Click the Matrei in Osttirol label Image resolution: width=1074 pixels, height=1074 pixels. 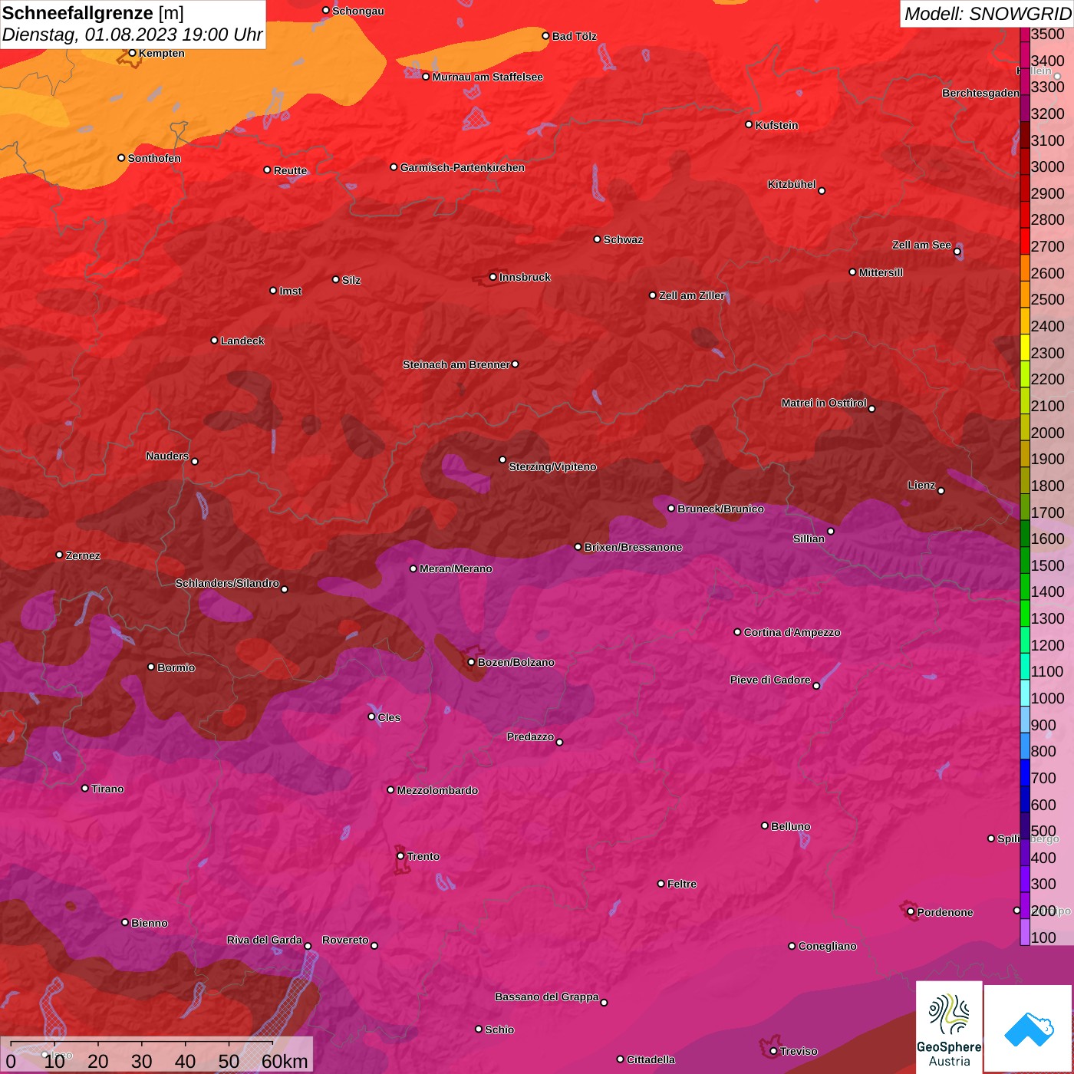[x=824, y=403]
